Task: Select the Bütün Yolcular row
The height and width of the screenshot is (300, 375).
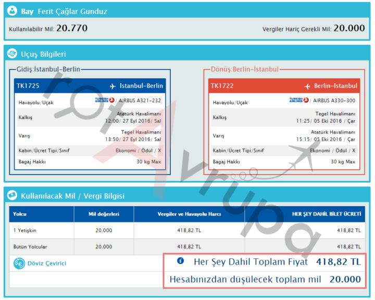Action: coord(29,247)
